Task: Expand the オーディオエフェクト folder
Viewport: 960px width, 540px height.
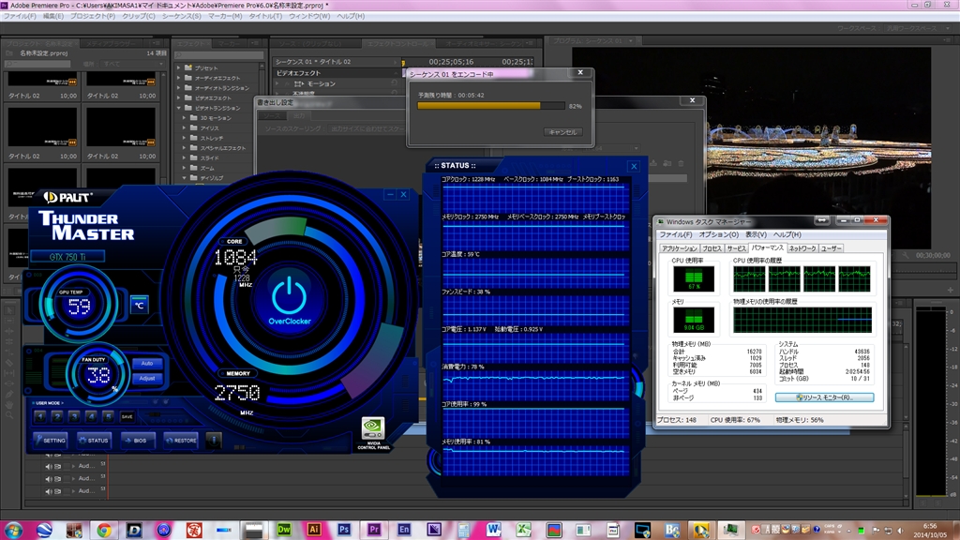Action: coord(179,79)
